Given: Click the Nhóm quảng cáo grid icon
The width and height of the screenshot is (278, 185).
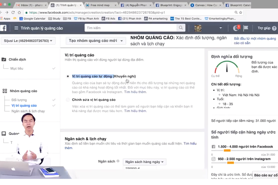Looking at the screenshot, I should click(4, 91).
